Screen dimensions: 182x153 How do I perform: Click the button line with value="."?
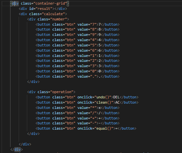77,76
